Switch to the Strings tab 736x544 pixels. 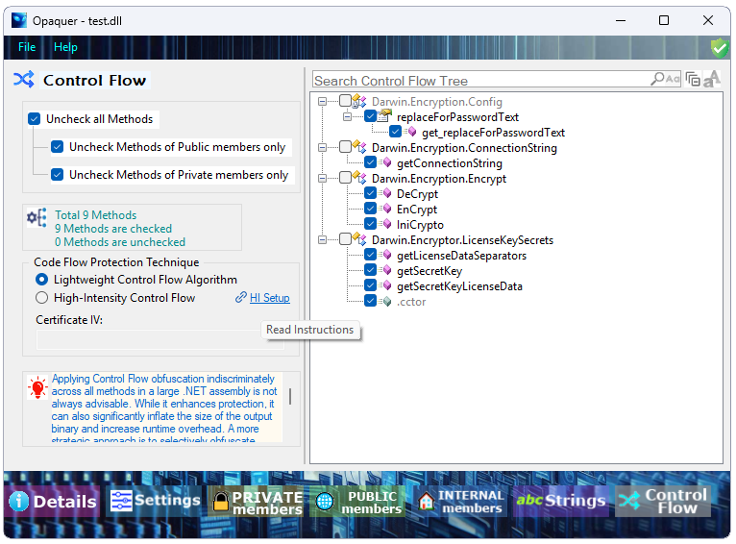561,502
